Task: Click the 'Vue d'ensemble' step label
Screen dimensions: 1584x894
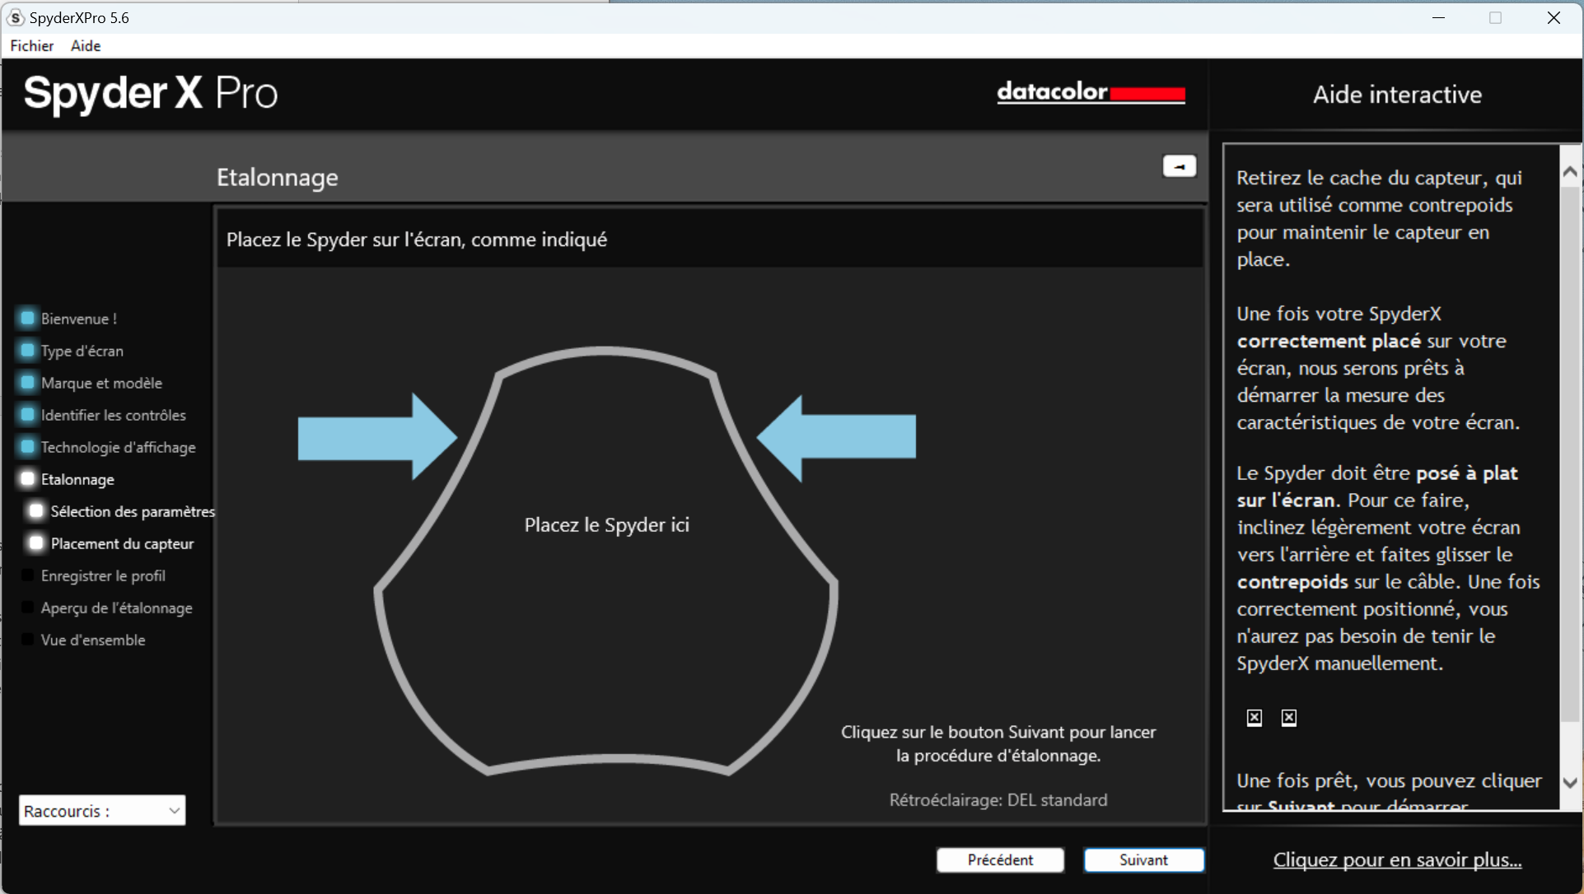Action: point(93,640)
